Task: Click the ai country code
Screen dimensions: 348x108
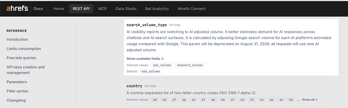Action: point(194,100)
